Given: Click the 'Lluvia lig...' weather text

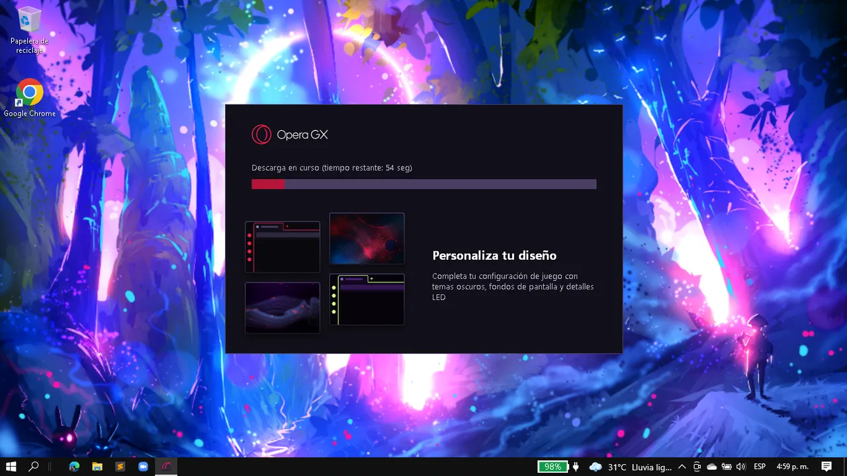Looking at the screenshot, I should pos(652,467).
